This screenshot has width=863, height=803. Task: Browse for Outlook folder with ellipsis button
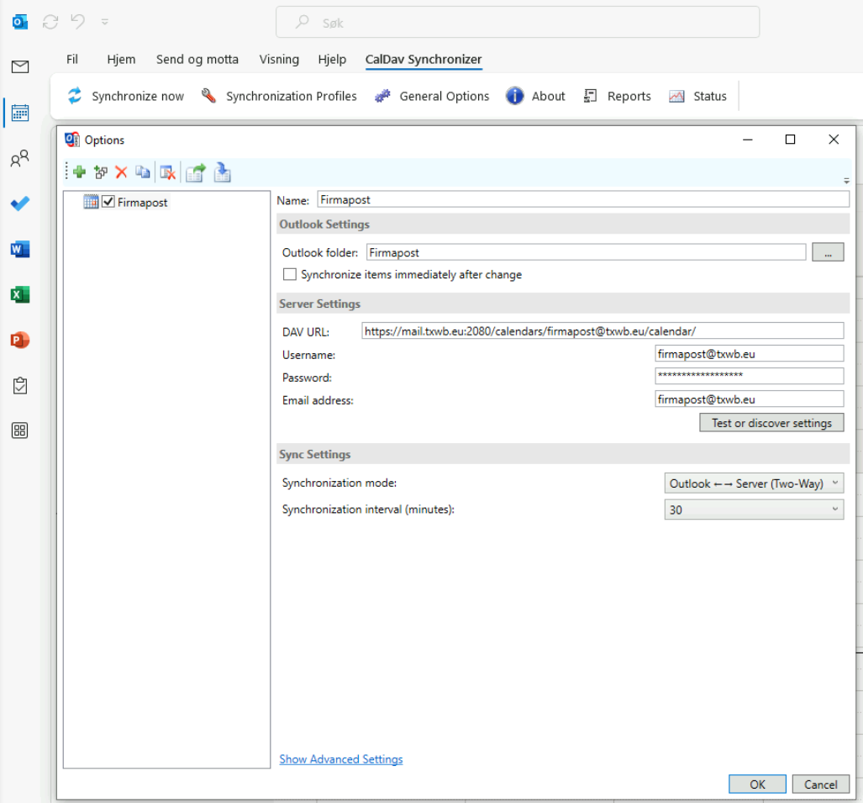[x=827, y=252]
